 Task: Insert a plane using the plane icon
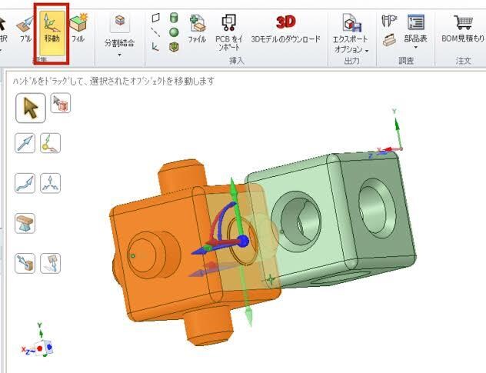(156, 18)
